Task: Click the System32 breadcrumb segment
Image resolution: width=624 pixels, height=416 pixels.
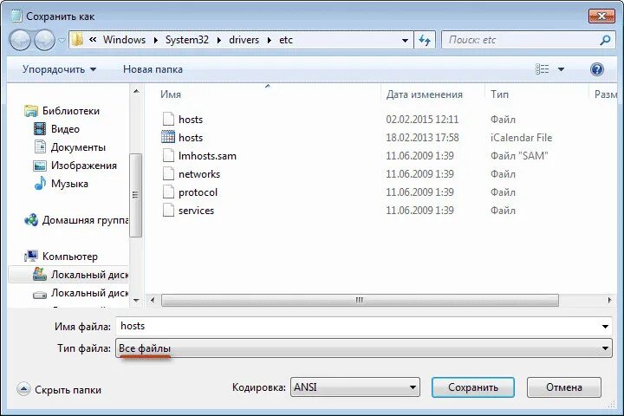Action: pyautogui.click(x=186, y=40)
